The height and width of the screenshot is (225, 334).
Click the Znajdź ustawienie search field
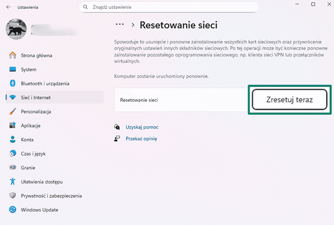click(x=172, y=7)
